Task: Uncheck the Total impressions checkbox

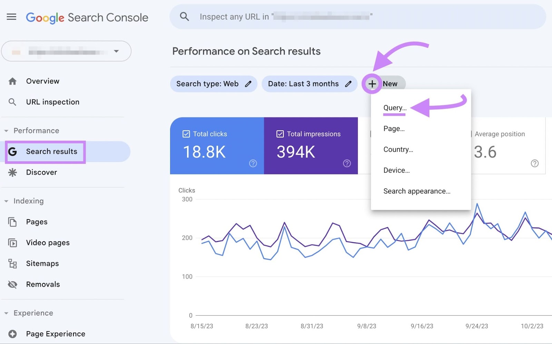Action: point(280,134)
